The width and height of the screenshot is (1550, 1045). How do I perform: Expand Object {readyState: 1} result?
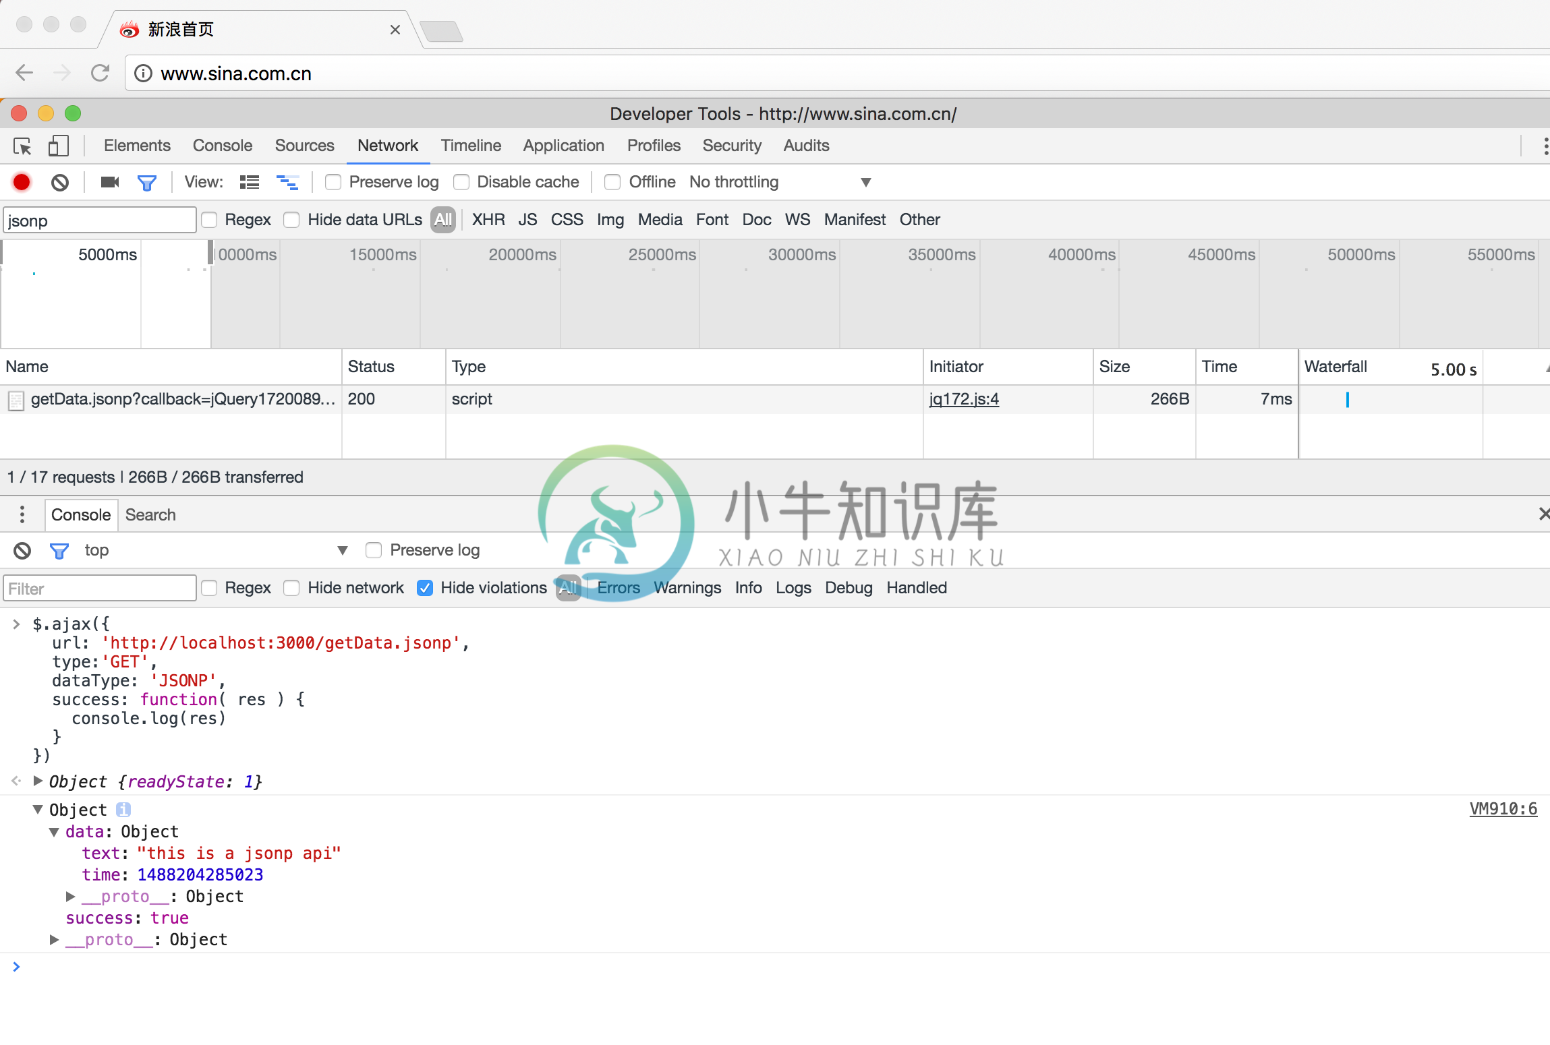(38, 781)
